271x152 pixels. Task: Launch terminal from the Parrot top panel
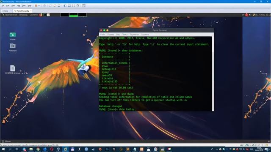coord(44,15)
